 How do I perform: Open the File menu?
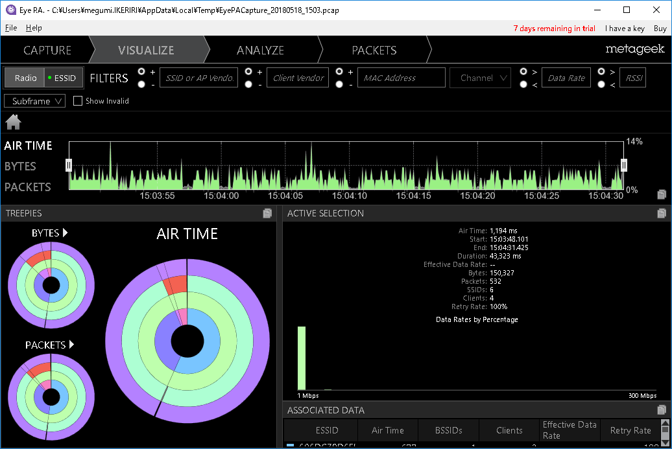click(11, 28)
